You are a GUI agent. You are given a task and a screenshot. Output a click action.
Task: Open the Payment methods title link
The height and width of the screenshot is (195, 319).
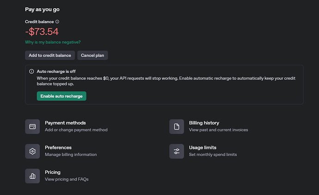click(65, 123)
